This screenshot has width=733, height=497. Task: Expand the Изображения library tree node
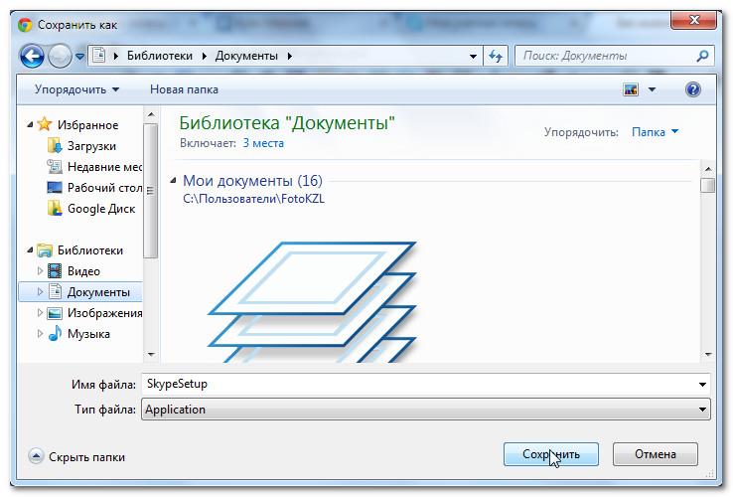[x=41, y=313]
